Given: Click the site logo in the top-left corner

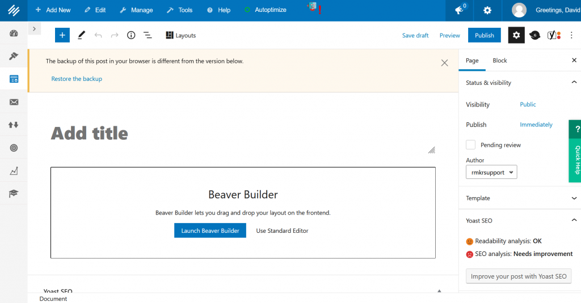Looking at the screenshot, I should point(14,10).
